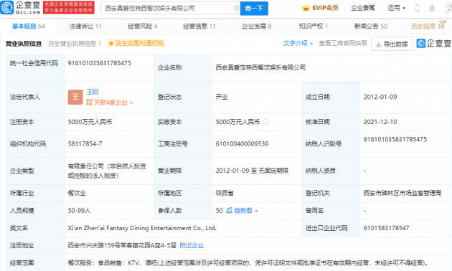
Task: Click the 查一下 search button
Action: [x=254, y=9]
